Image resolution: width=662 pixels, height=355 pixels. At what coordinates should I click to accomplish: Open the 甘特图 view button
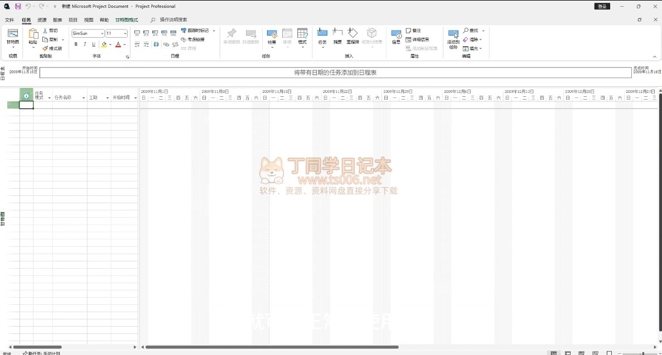click(12, 37)
